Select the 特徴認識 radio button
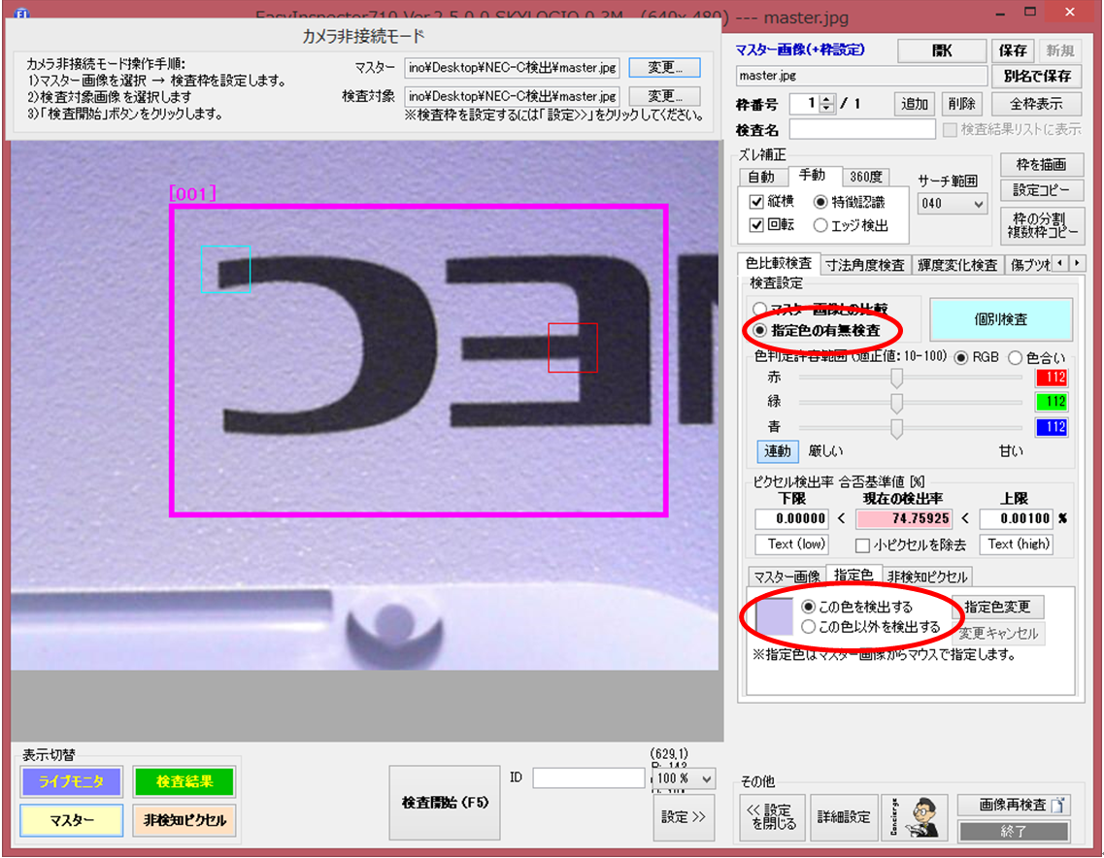Screen dimensions: 1104x858 pyautogui.click(x=820, y=202)
